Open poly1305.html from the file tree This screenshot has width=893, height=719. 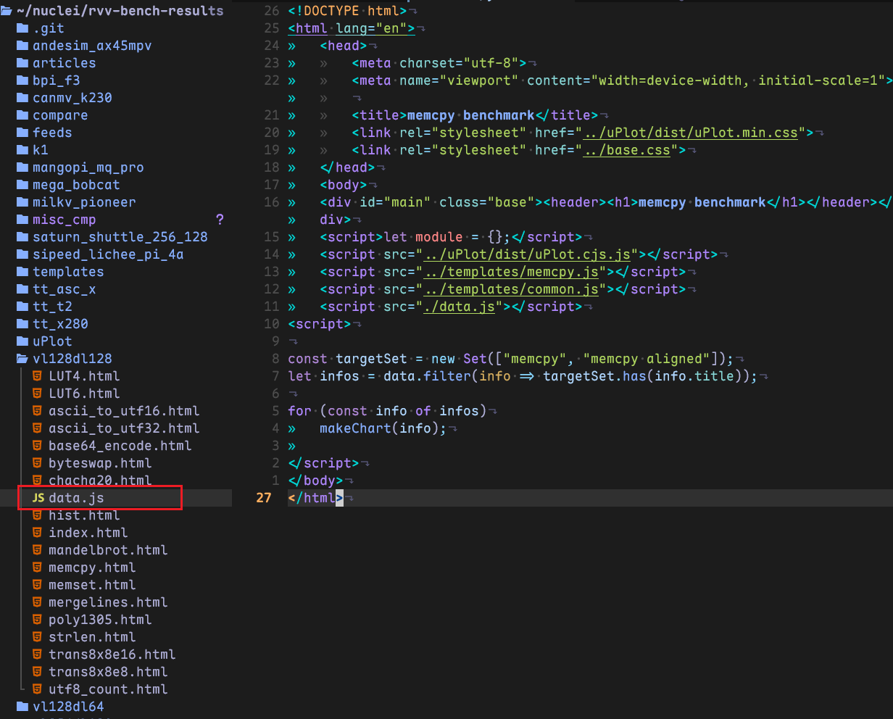coord(100,620)
